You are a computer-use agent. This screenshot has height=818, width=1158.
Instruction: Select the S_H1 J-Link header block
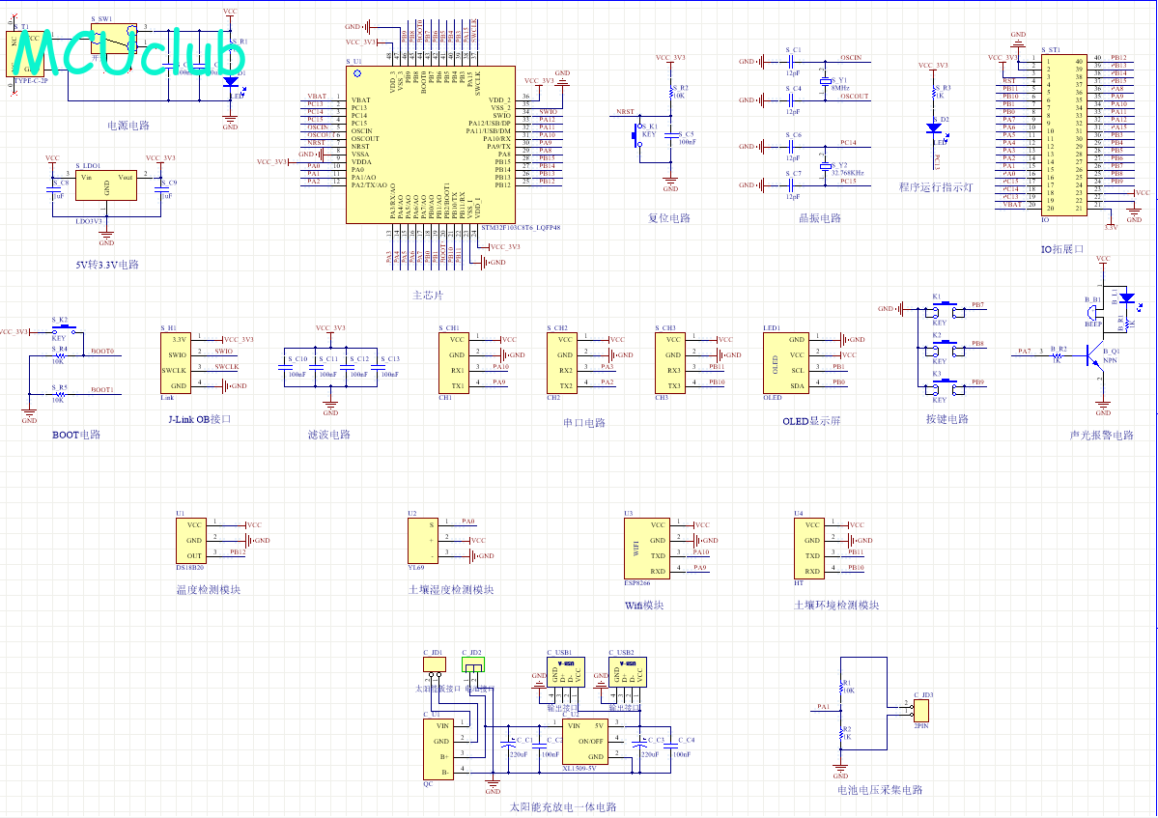[x=176, y=363]
